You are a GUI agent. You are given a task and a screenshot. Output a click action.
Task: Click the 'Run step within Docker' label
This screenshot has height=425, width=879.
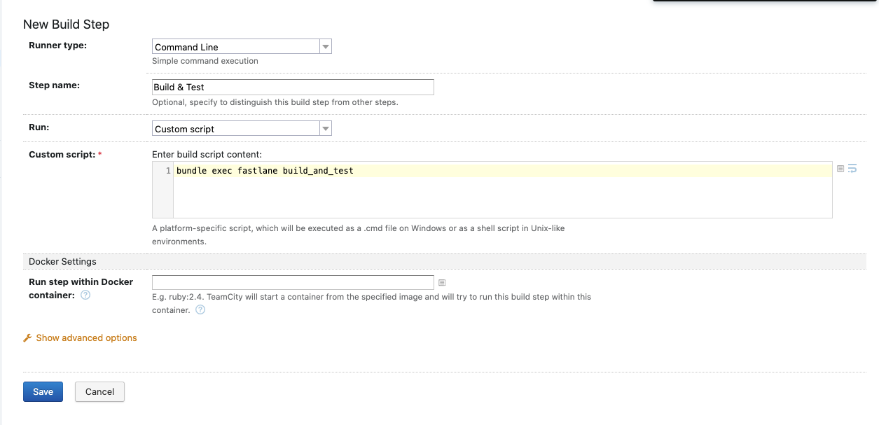pos(81,282)
